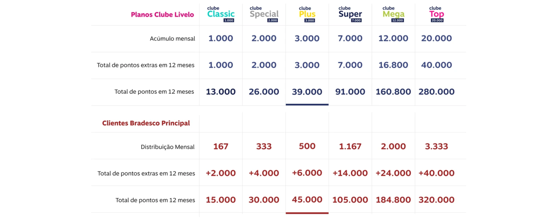Select the 39.000 total points cell
This screenshot has width=557, height=222.
[307, 92]
